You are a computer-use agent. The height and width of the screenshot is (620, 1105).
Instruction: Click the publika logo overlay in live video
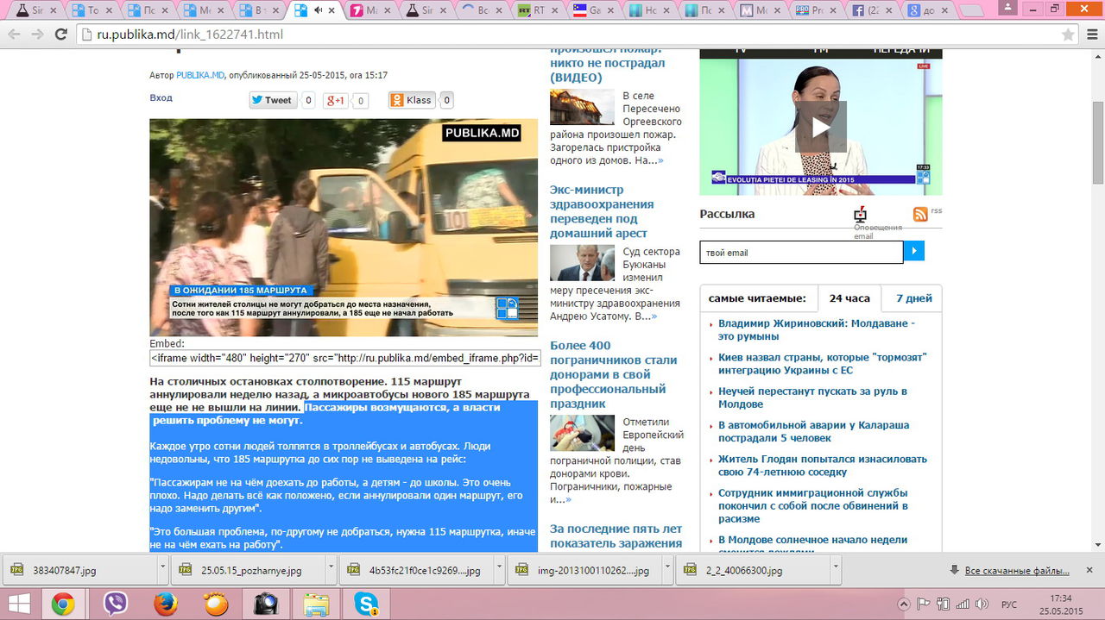point(923,177)
